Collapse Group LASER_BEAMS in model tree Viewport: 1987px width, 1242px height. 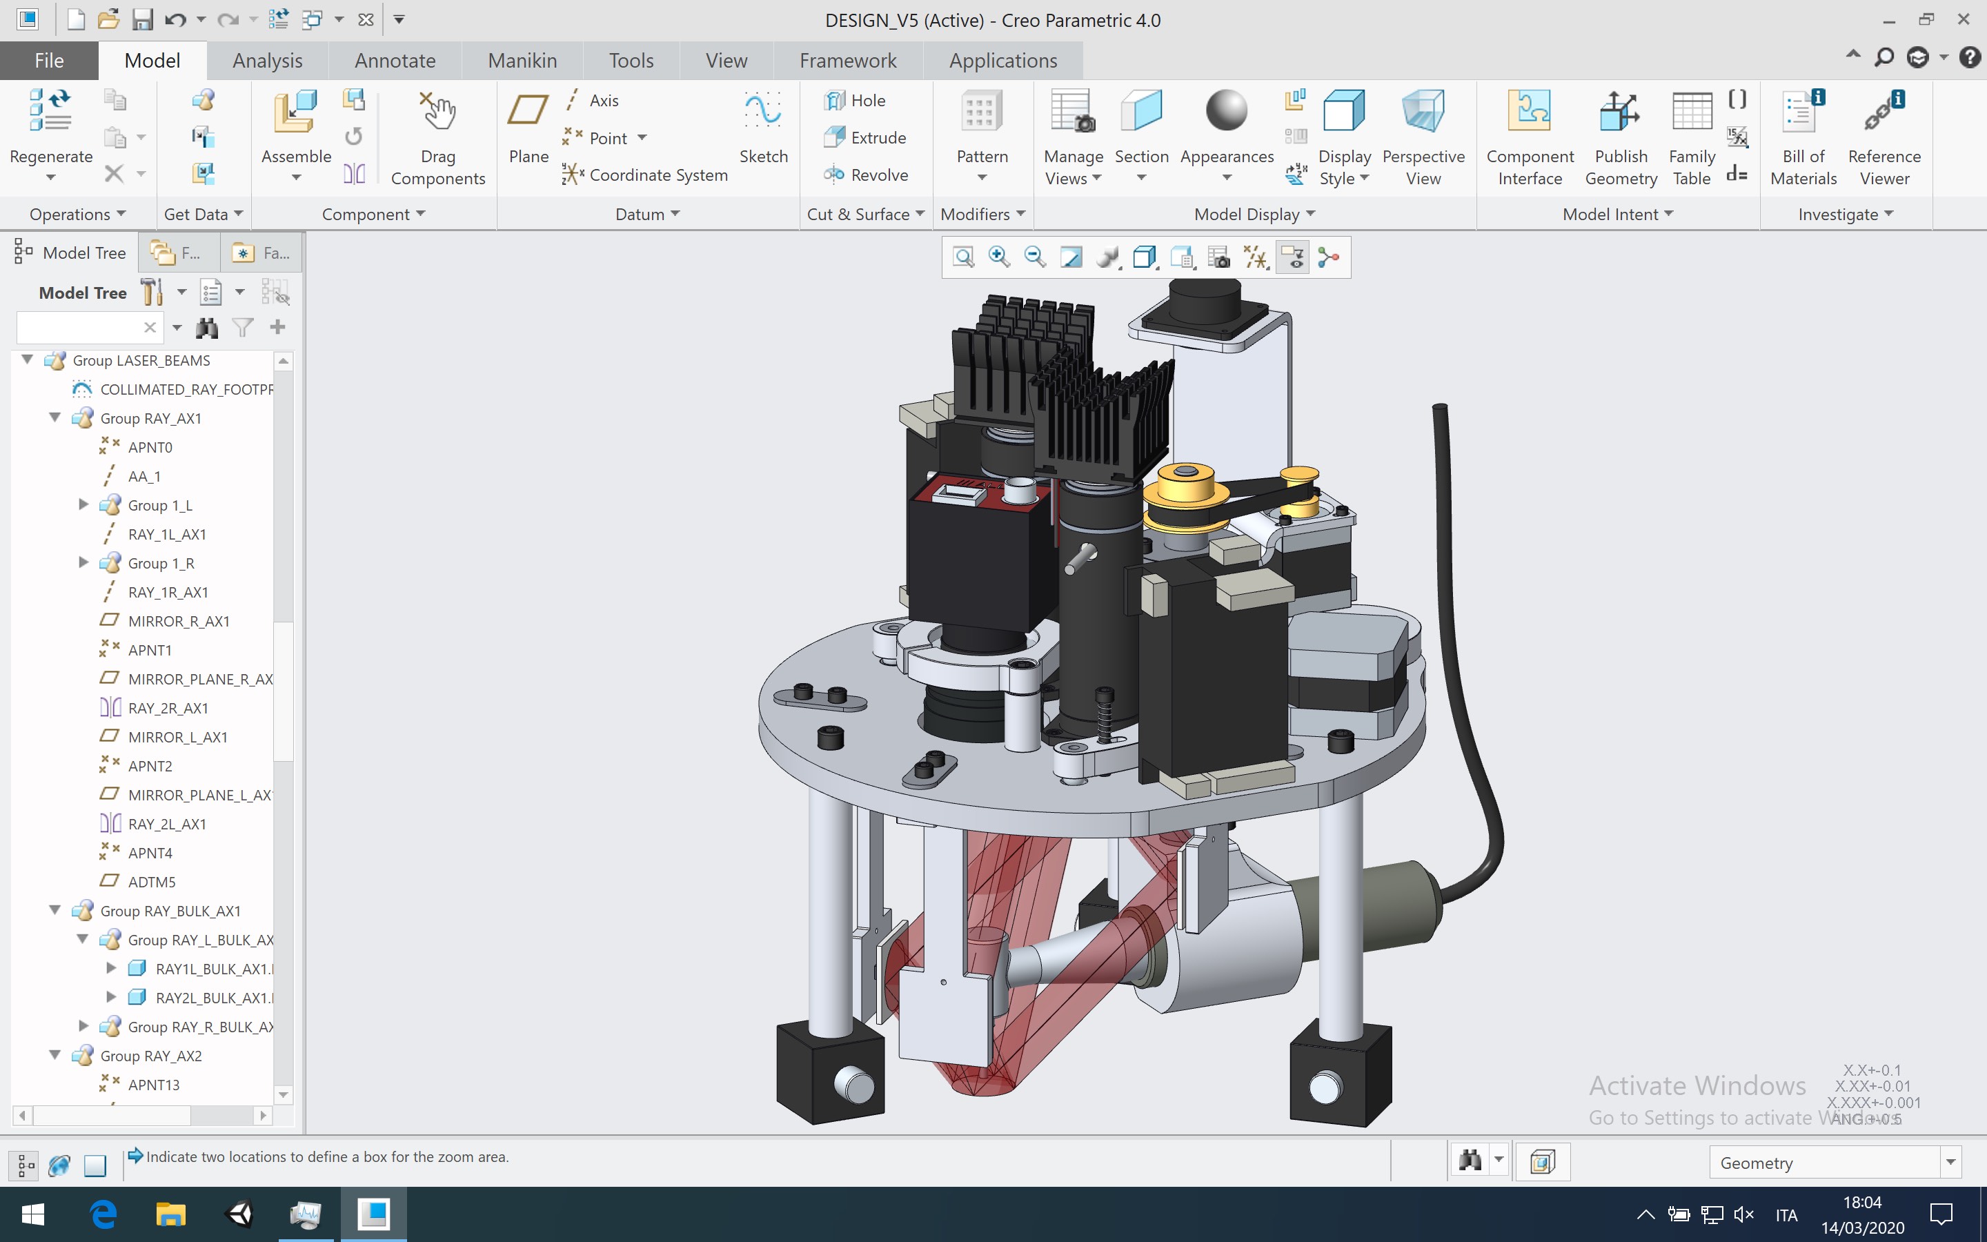point(27,359)
